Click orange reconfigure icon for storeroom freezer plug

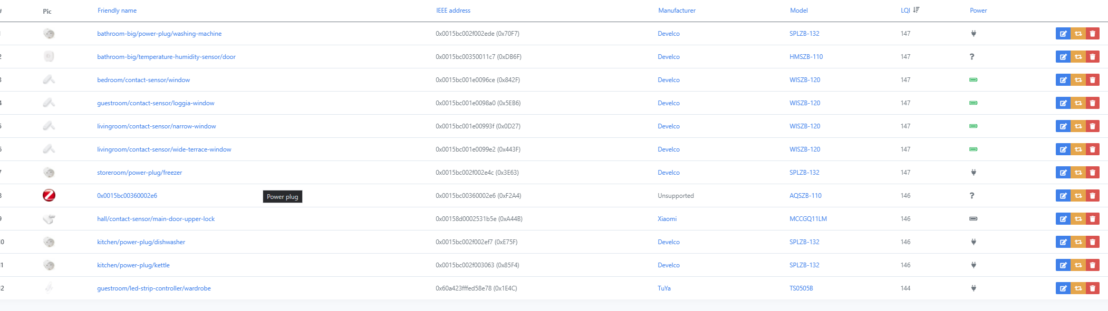point(1078,173)
